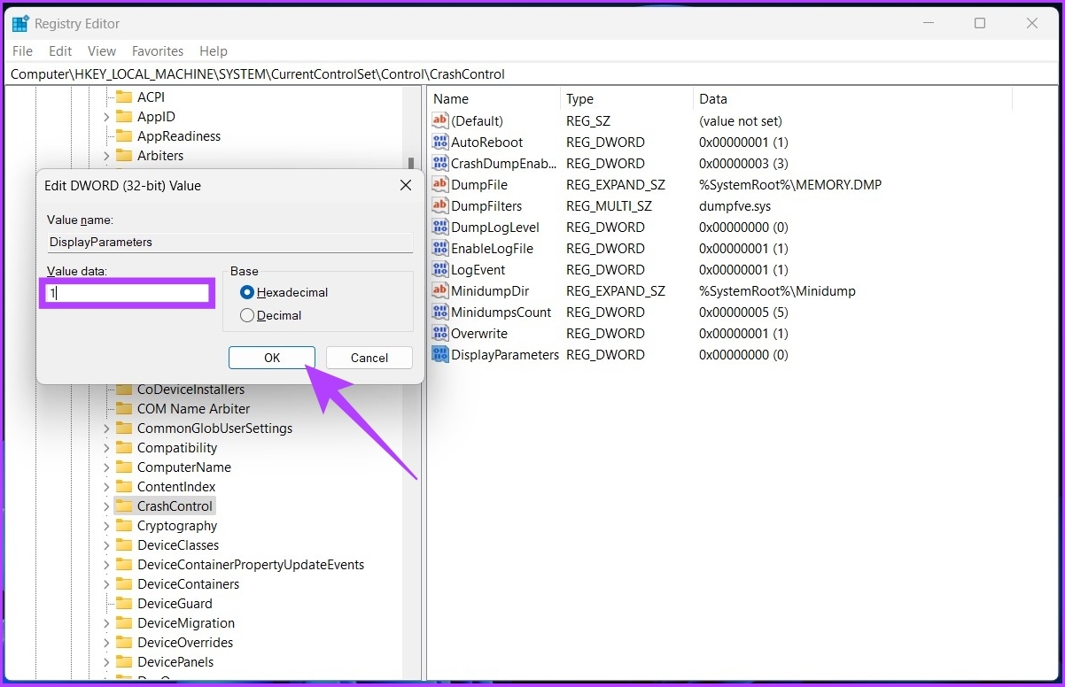
Task: Close the Edit DWORD dialog
Action: tap(406, 186)
